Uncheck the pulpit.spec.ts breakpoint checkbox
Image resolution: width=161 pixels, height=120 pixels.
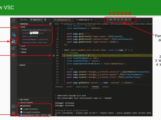pyautogui.click(x=21, y=115)
